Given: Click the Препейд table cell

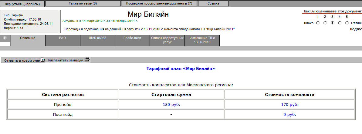Looking at the screenshot, I should [x=63, y=105].
